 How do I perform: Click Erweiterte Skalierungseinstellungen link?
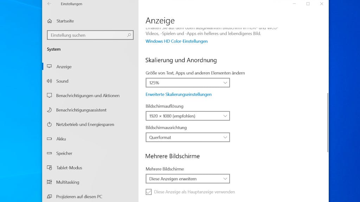(x=179, y=94)
